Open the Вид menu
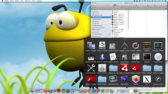 point(22,1)
